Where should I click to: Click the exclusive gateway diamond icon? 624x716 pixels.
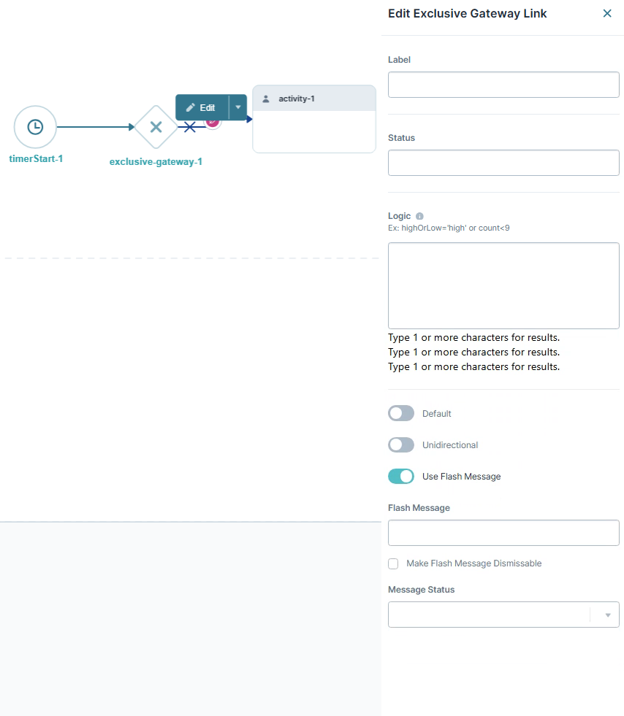pyautogui.click(x=156, y=126)
